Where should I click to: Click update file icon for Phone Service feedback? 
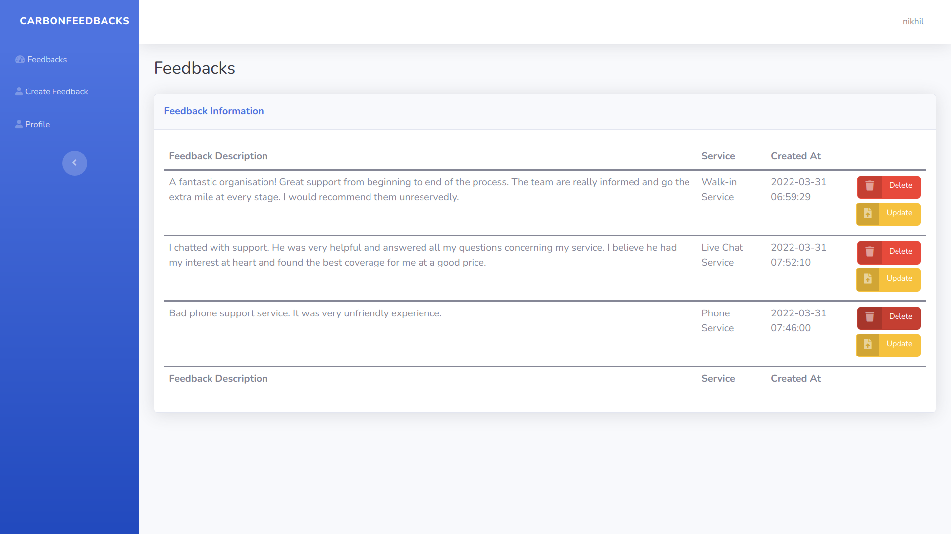tap(868, 344)
